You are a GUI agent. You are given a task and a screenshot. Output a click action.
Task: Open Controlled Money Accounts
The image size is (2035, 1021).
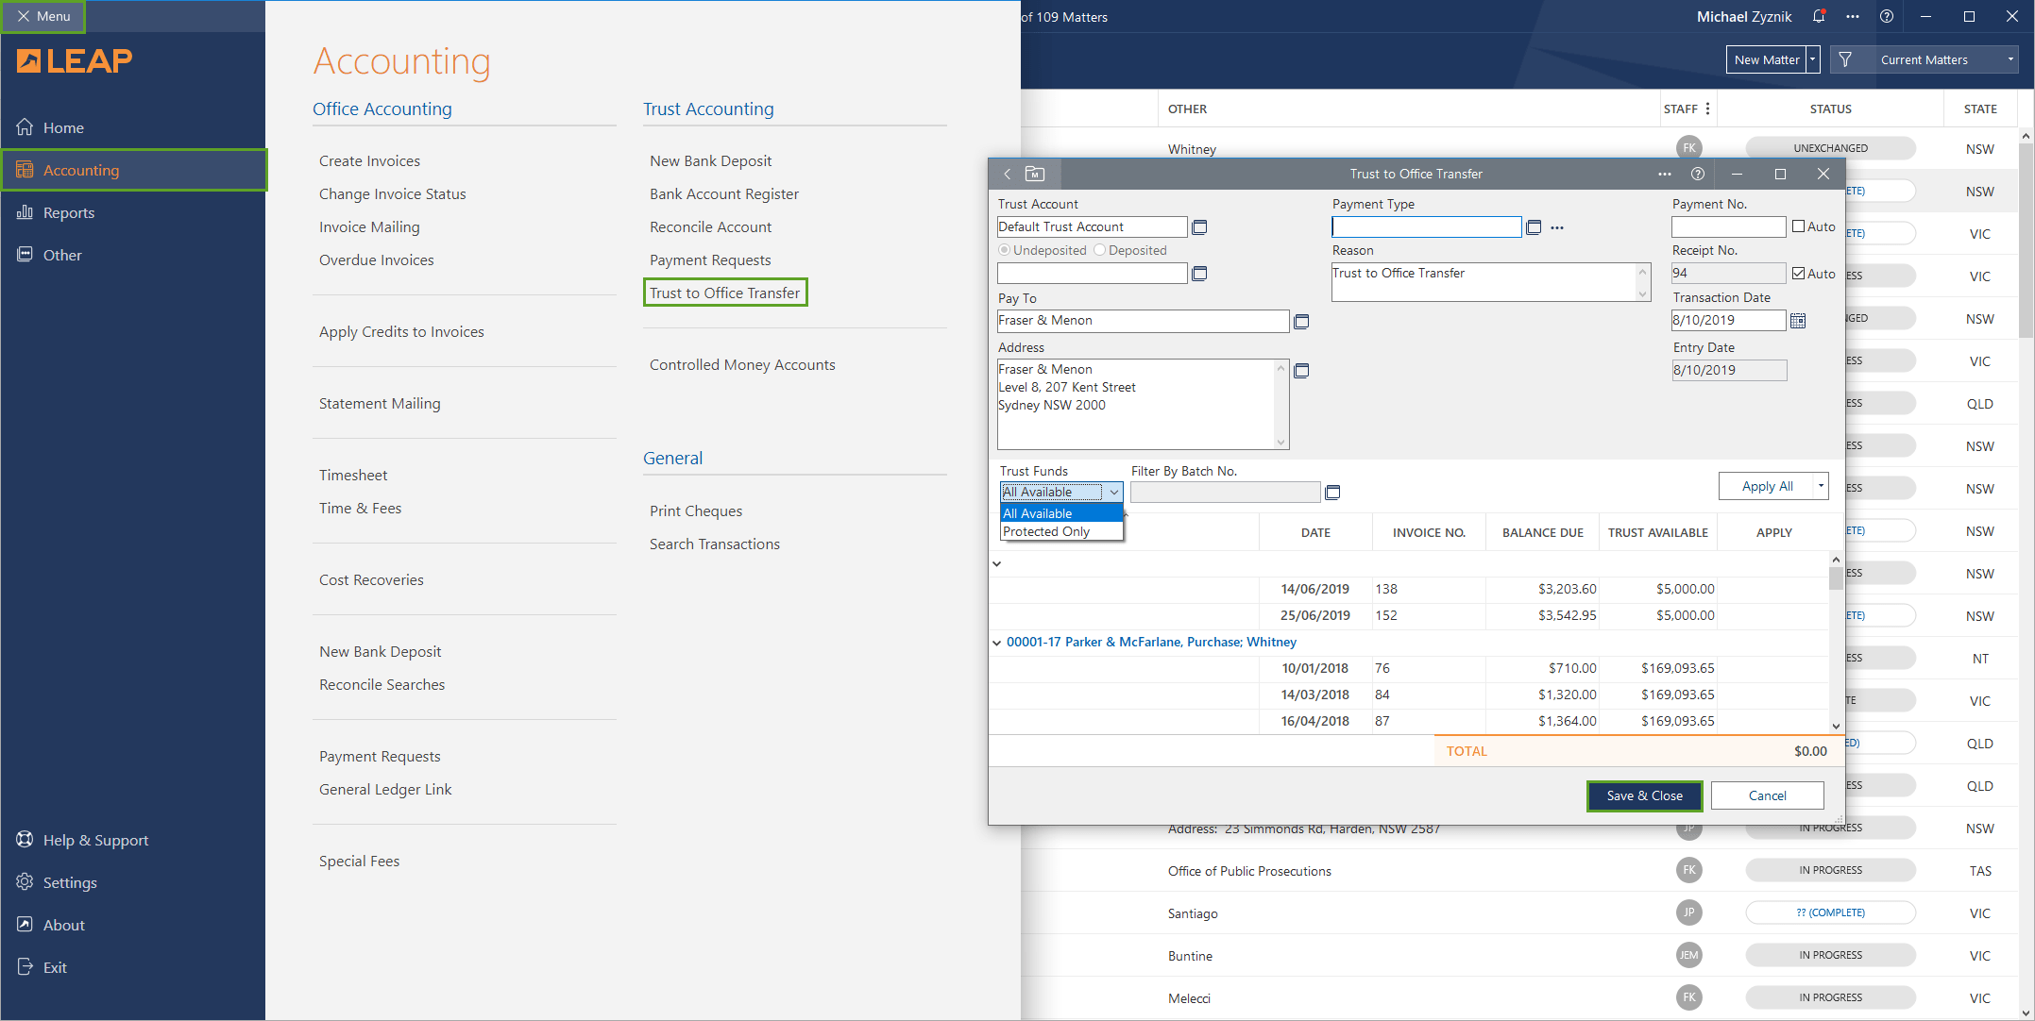(x=741, y=365)
